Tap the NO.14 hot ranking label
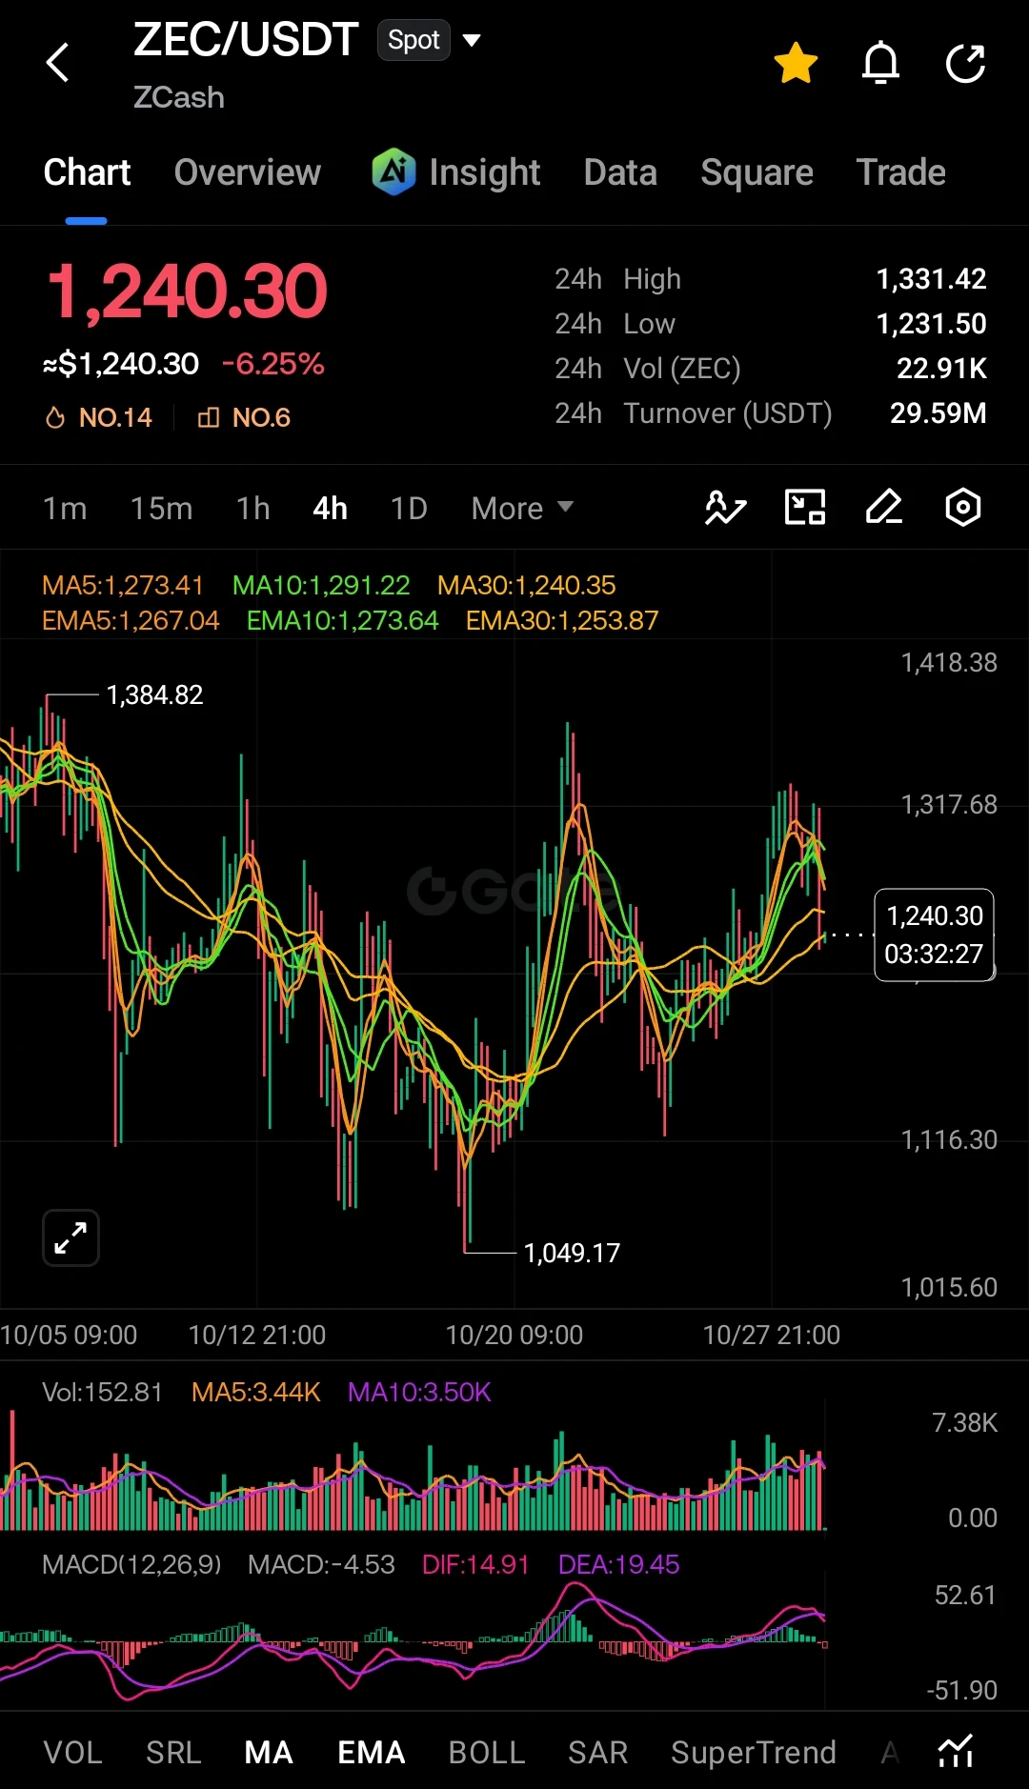The height and width of the screenshot is (1789, 1029). [x=98, y=417]
